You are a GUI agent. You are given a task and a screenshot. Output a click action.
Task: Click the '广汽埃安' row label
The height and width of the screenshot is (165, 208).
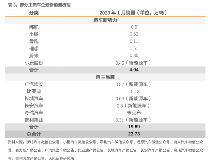(x=34, y=84)
